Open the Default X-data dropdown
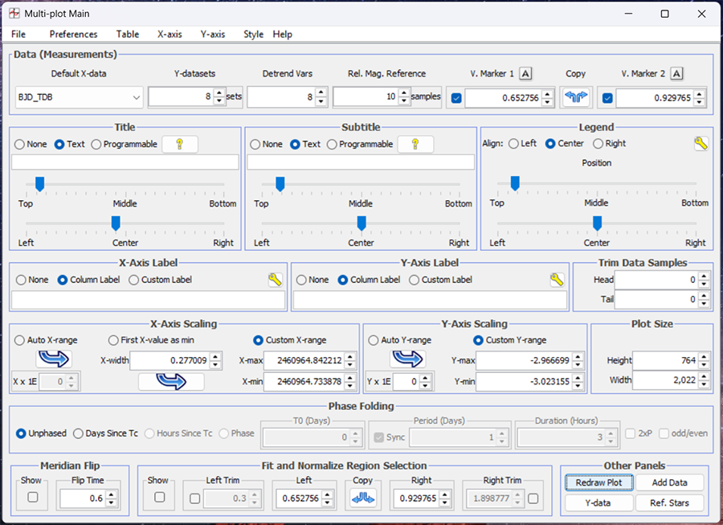 (136, 98)
